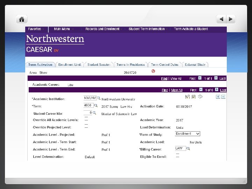Switch to Student Session tab
Screen dimensions: 252x189
(99, 65)
